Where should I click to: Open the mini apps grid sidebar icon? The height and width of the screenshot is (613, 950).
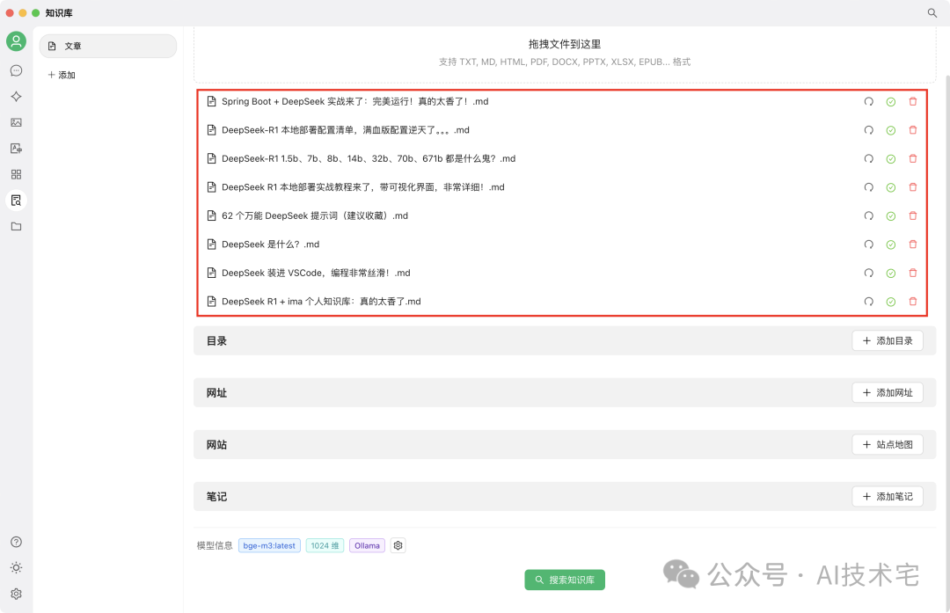point(17,174)
